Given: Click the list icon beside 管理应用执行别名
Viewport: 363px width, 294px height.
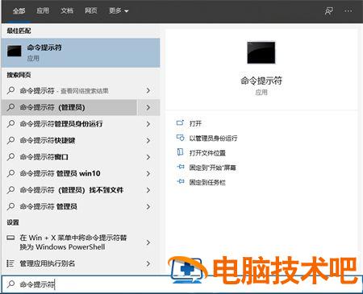Looking at the screenshot, I should pyautogui.click(x=10, y=263).
